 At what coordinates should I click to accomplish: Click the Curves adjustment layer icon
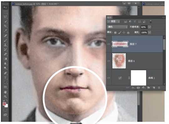120,78
